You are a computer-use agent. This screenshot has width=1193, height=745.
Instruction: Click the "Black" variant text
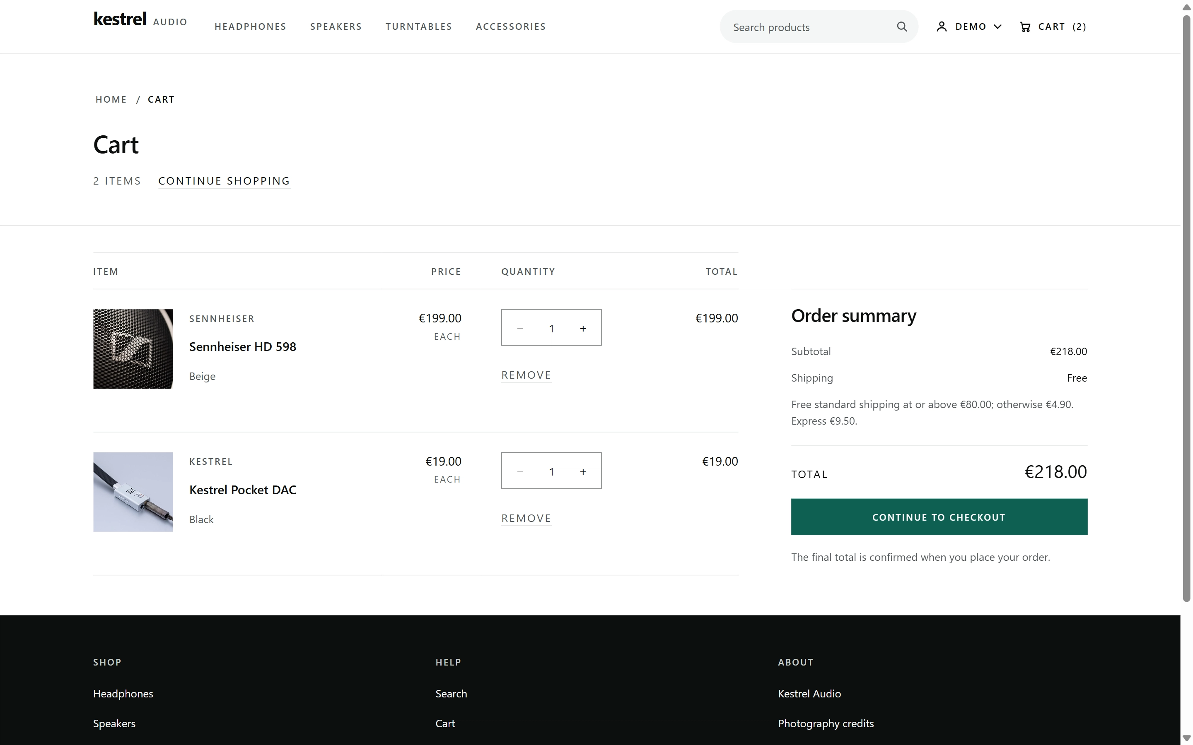201,519
